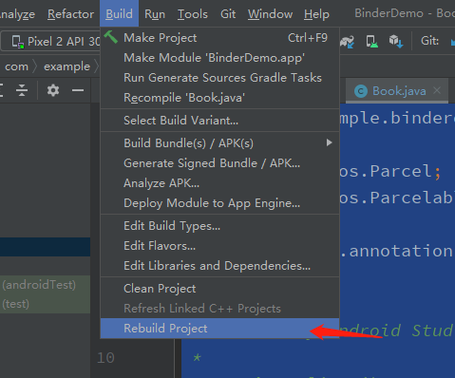Choose Generate Signed Bundle / APK...
455x378 pixels.
[219, 163]
